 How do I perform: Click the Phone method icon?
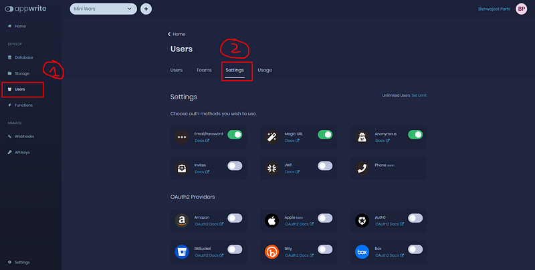click(362, 168)
